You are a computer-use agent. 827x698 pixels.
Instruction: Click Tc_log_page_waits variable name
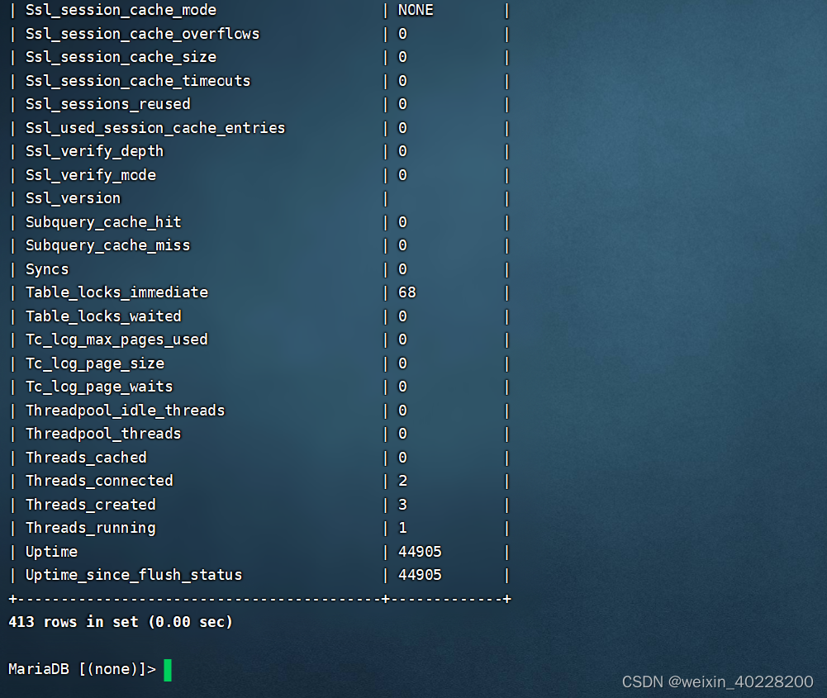click(x=99, y=387)
